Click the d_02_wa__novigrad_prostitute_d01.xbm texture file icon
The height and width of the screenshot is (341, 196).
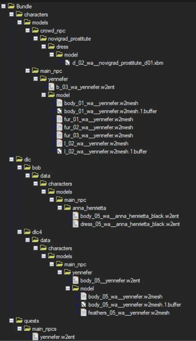click(67, 63)
